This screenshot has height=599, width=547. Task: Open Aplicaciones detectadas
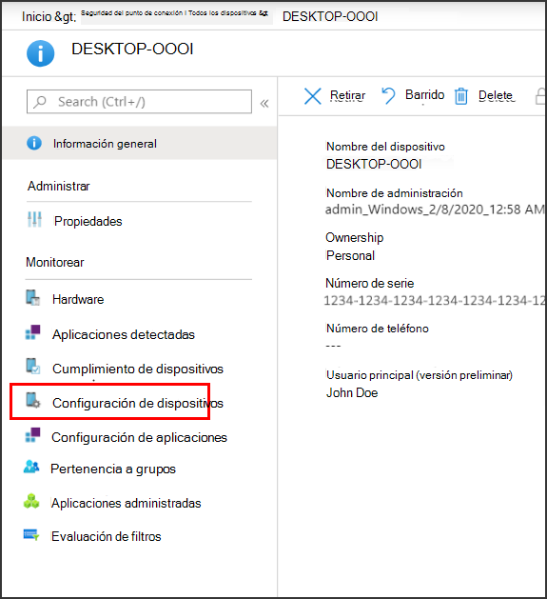coord(124,334)
